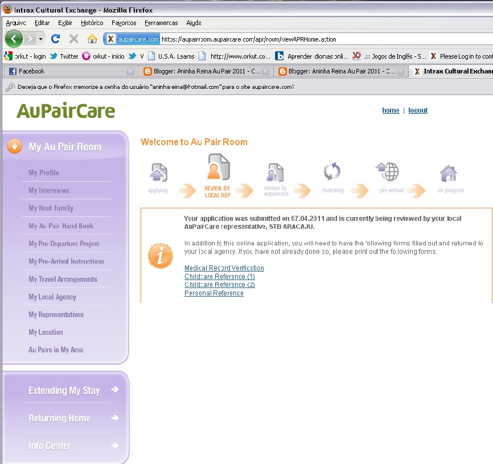Click the Stop loading X icon
The height and width of the screenshot is (464, 493).
73,39
